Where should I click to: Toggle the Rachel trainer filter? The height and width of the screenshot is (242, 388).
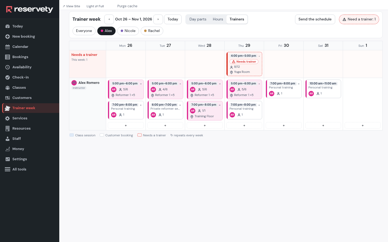tap(152, 31)
